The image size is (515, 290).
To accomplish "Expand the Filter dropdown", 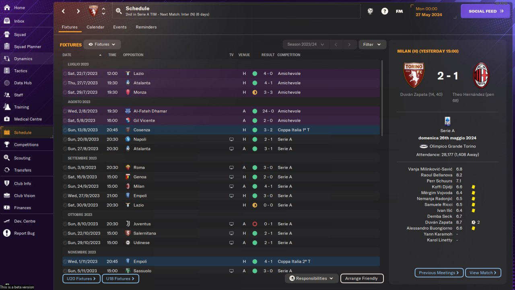I will [x=372, y=45].
